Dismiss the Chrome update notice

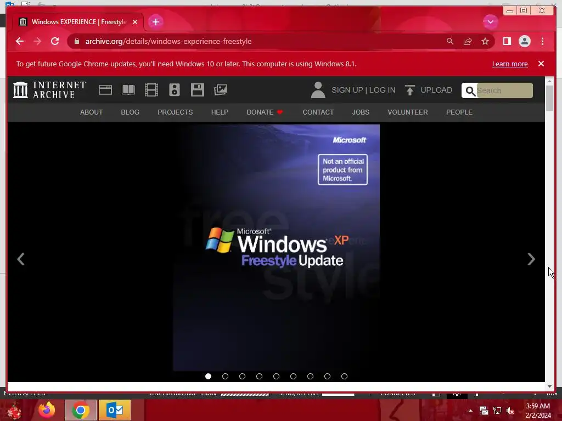541,64
